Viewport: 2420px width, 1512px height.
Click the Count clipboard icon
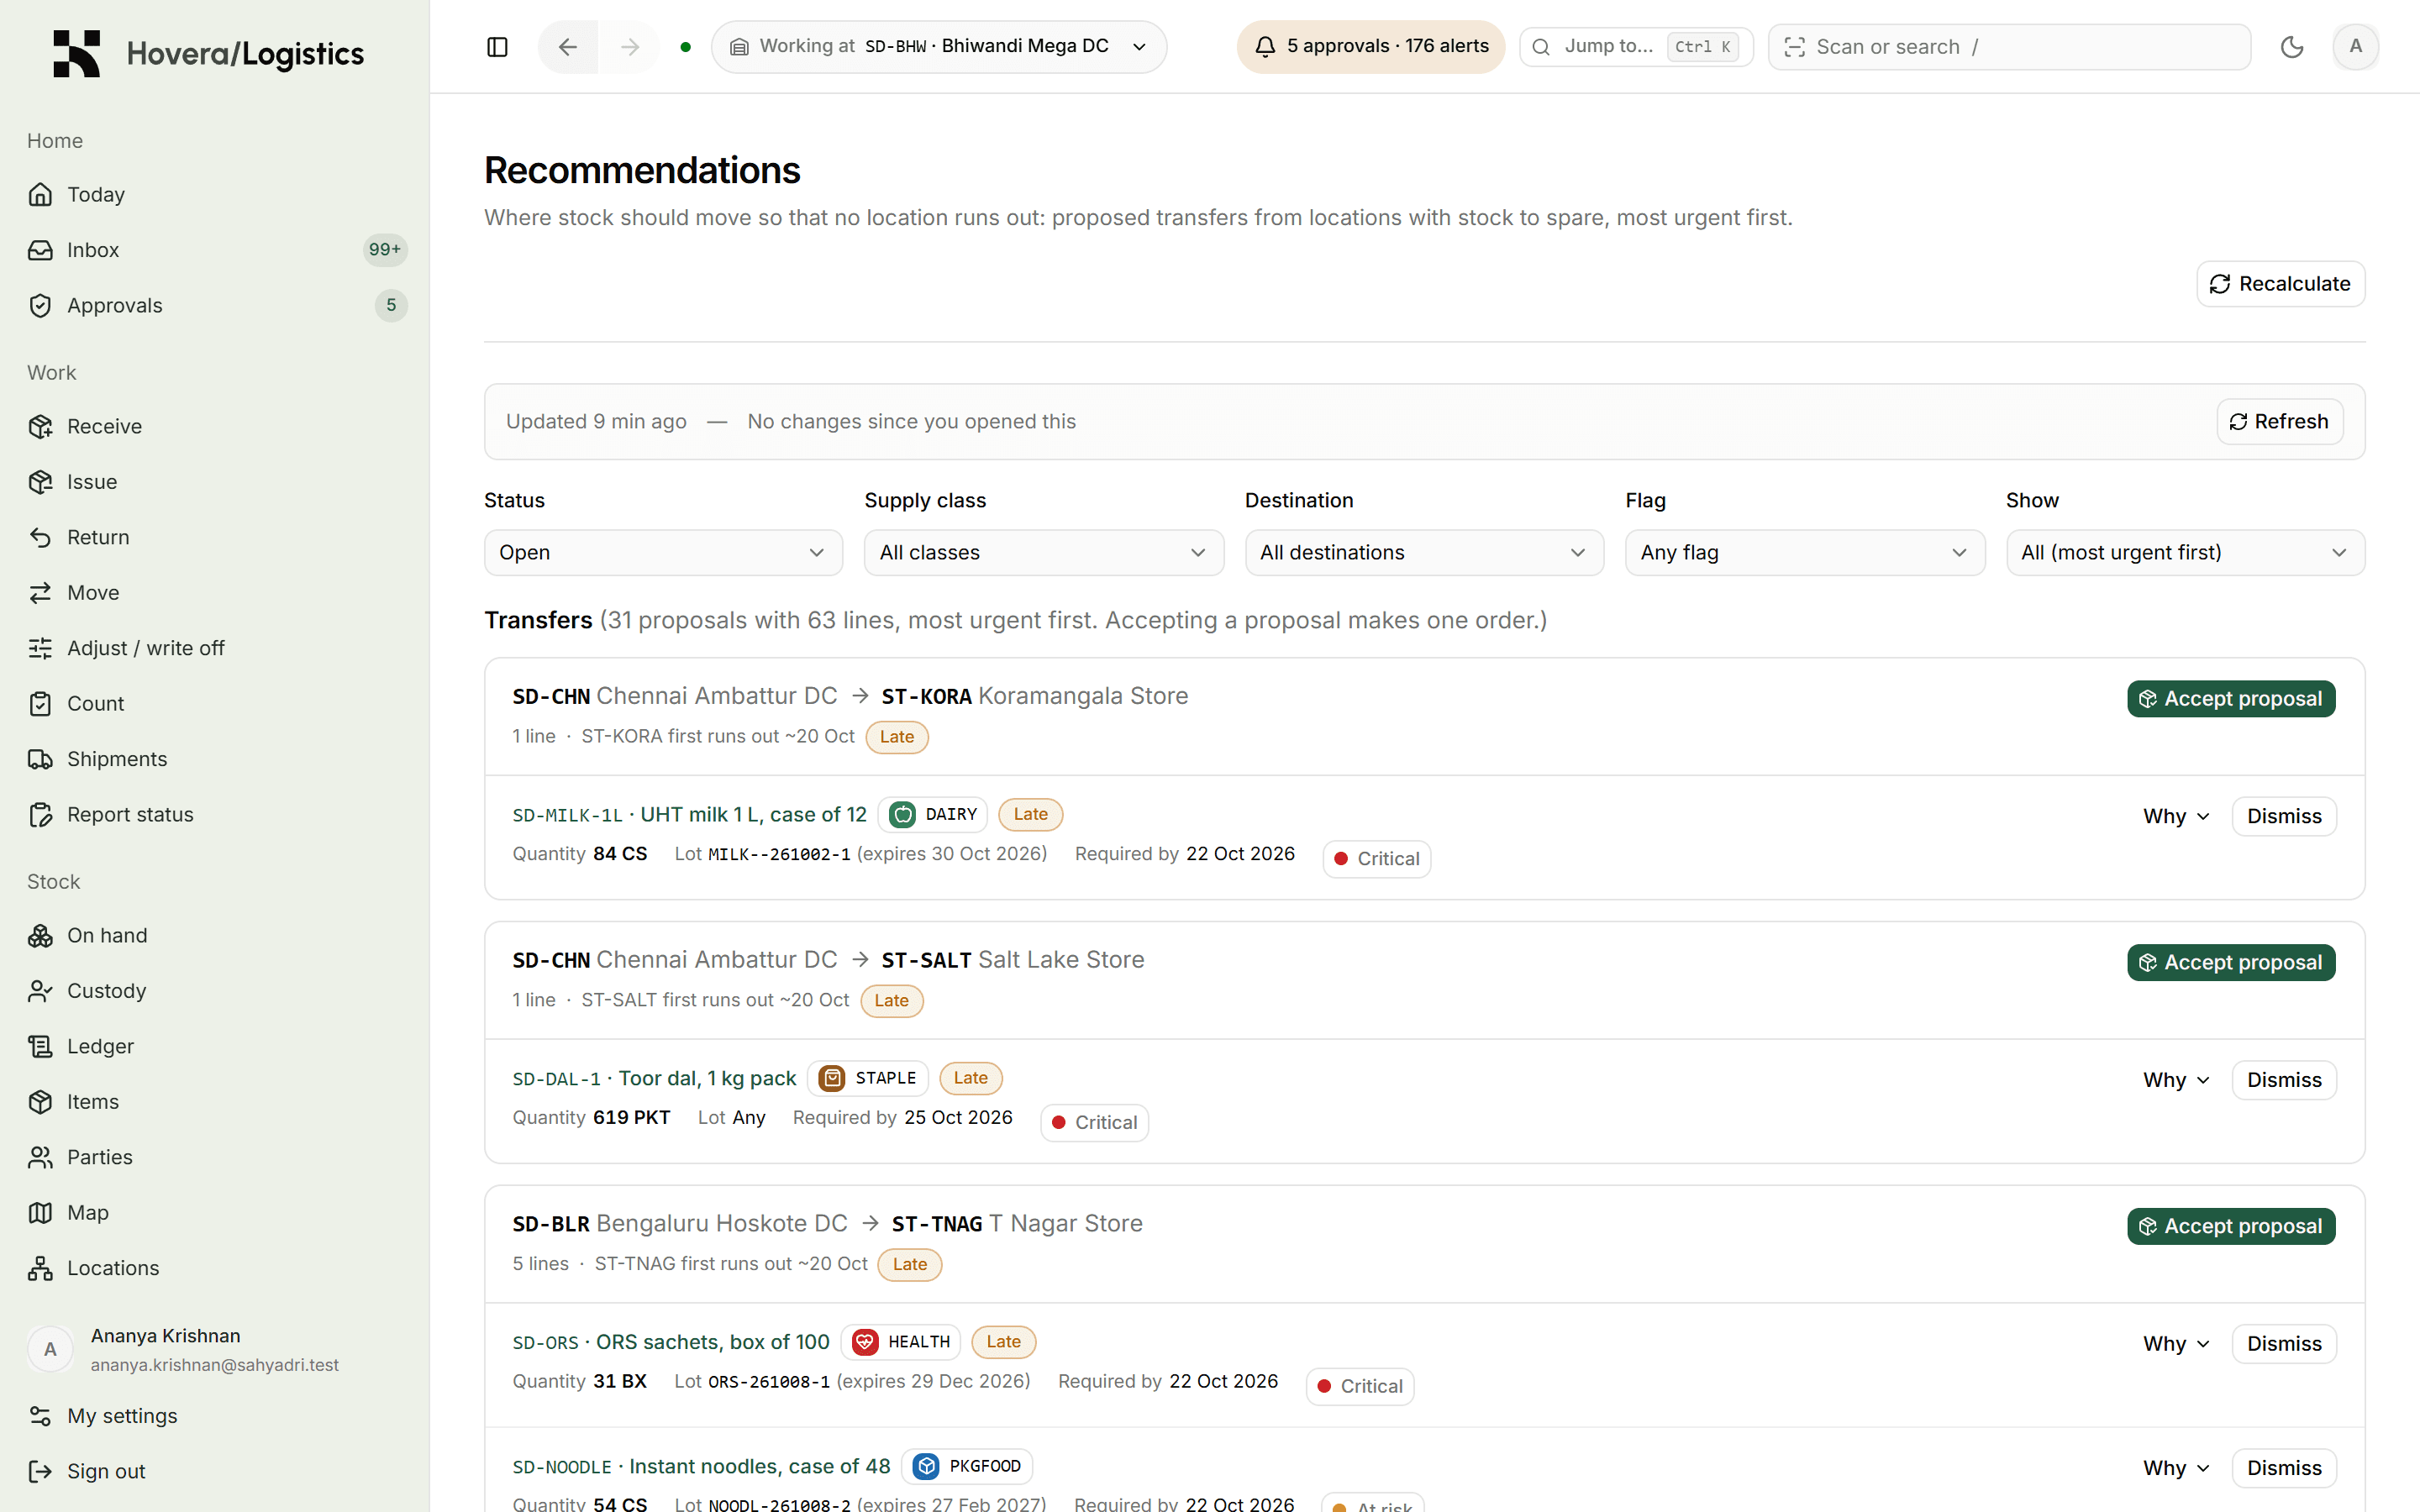(40, 704)
